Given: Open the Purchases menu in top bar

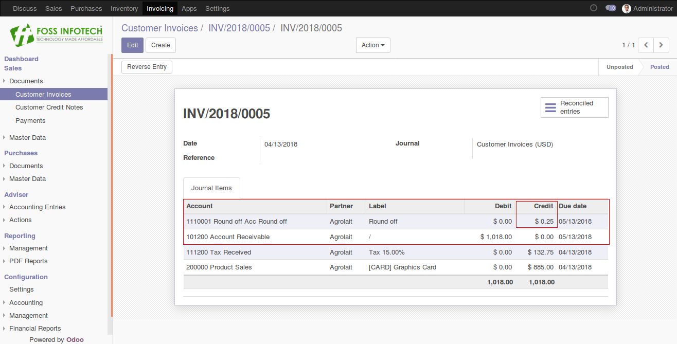Looking at the screenshot, I should [x=86, y=8].
